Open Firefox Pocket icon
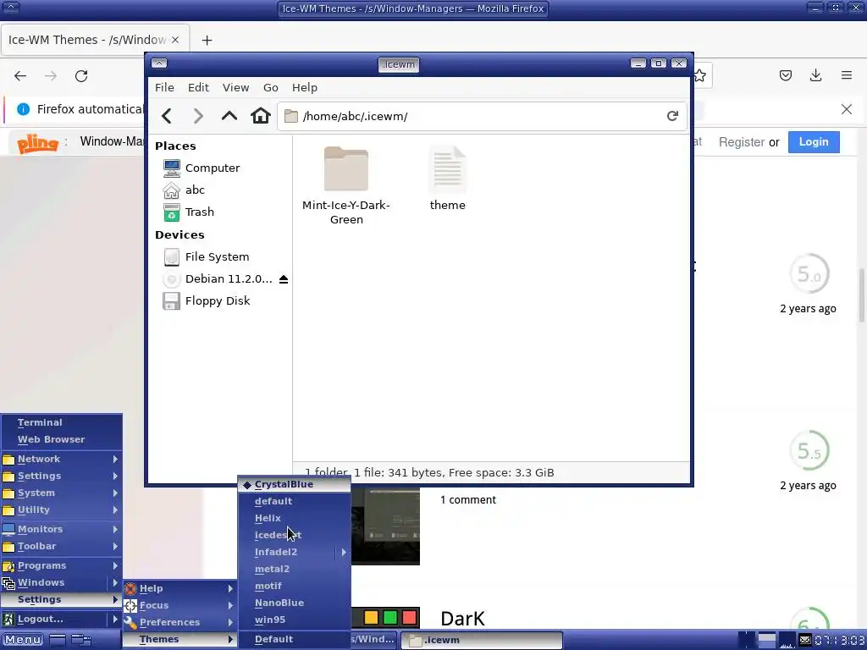This screenshot has height=650, width=867. pyautogui.click(x=785, y=75)
